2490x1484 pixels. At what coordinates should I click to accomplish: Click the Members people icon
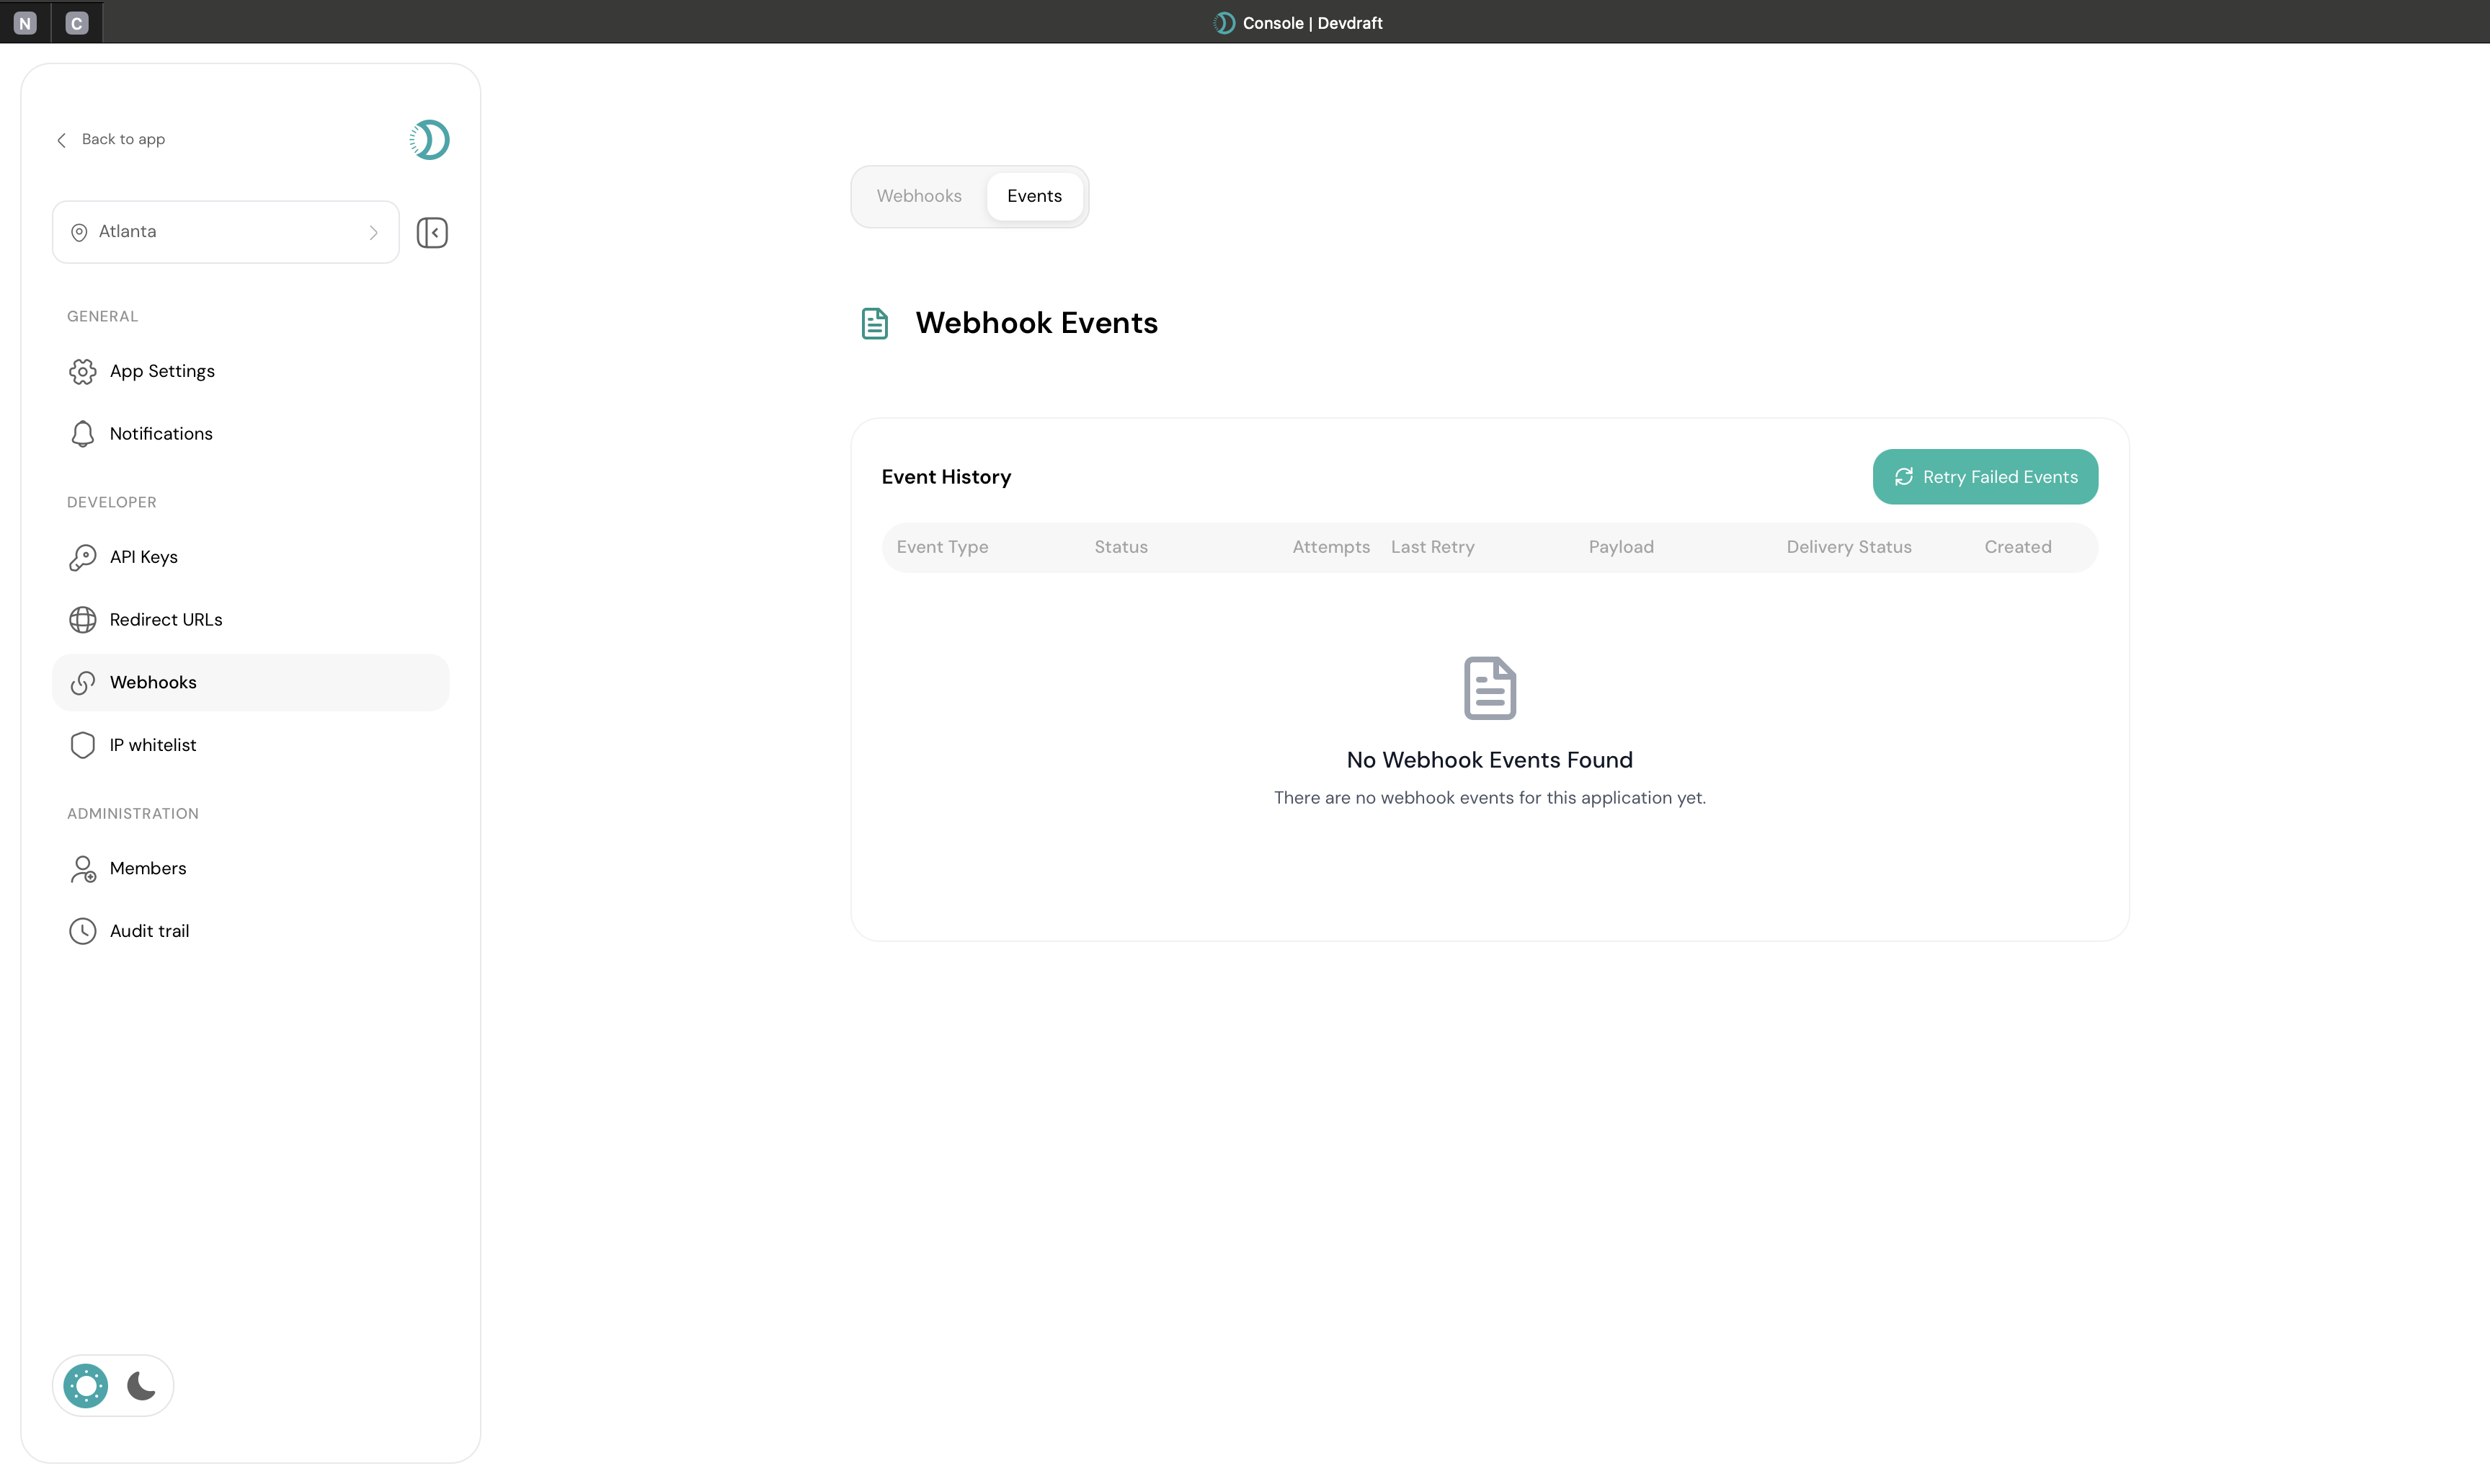pos(83,868)
